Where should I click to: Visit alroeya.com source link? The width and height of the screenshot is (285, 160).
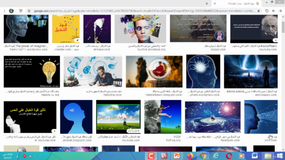coord(102,49)
